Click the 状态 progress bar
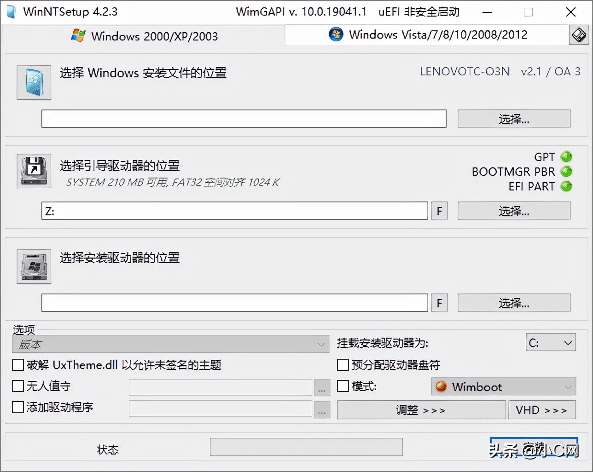Screen dimensions: 593x472 coord(306,447)
